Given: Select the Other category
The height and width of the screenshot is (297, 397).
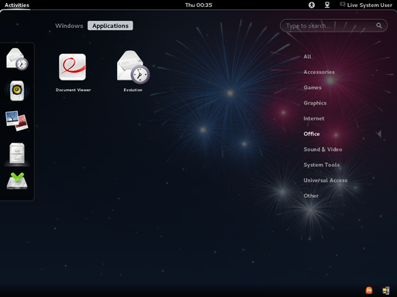Looking at the screenshot, I should point(311,196).
